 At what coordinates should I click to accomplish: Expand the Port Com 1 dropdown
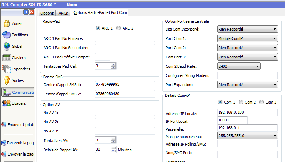tap(274, 38)
